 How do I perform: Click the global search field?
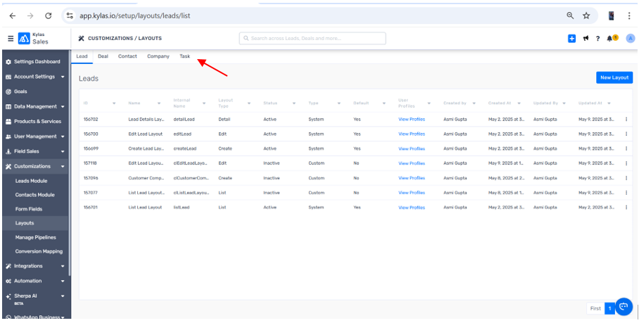312,38
